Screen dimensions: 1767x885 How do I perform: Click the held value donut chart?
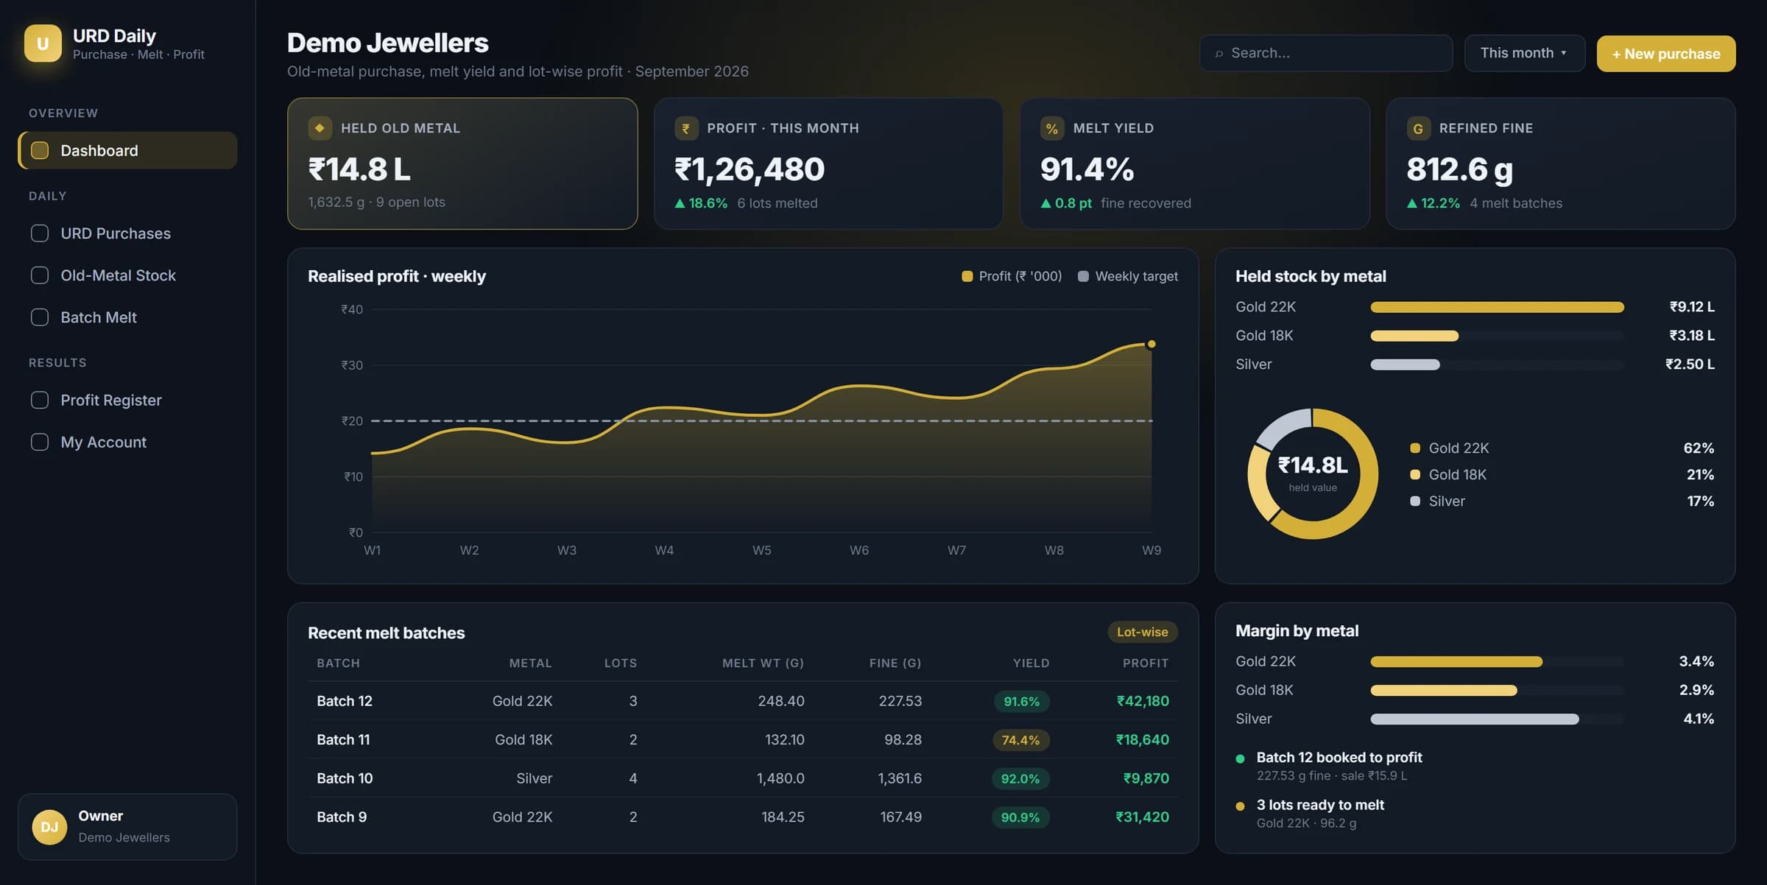pyautogui.click(x=1313, y=473)
